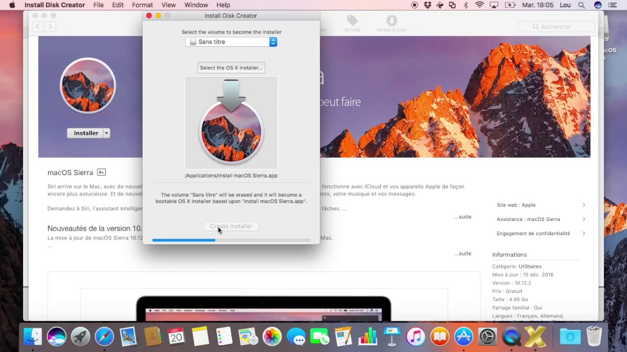Launch Siri from the Dock
This screenshot has height=352, width=627.
(57, 336)
